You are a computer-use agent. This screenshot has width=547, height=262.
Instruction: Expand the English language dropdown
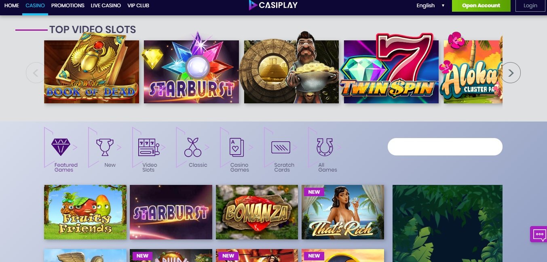tap(431, 6)
